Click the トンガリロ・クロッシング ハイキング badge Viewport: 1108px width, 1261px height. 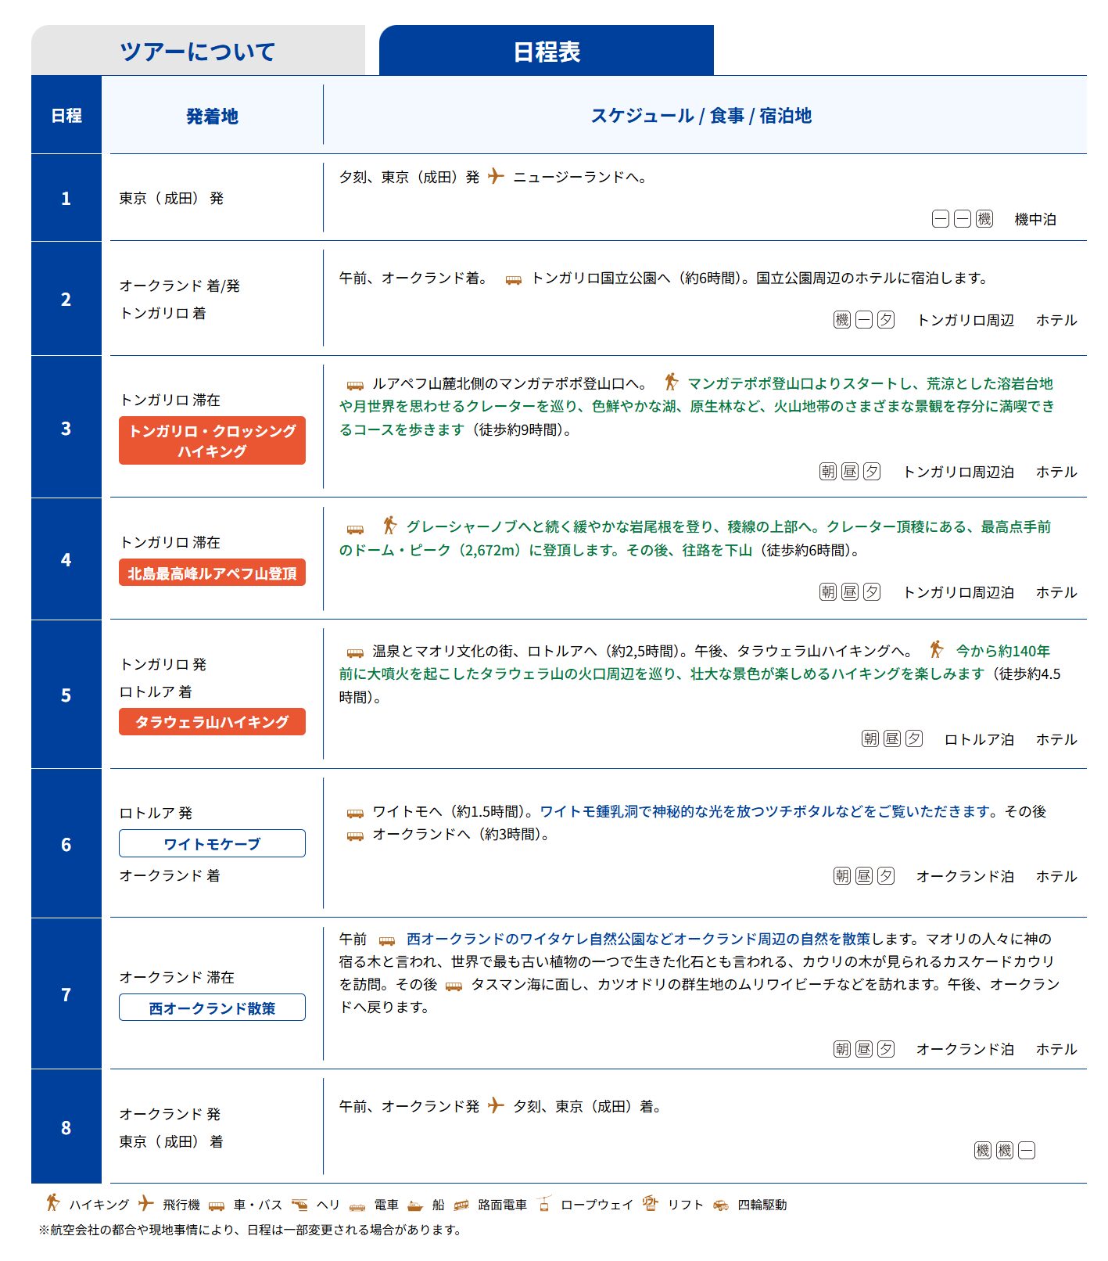point(212,440)
